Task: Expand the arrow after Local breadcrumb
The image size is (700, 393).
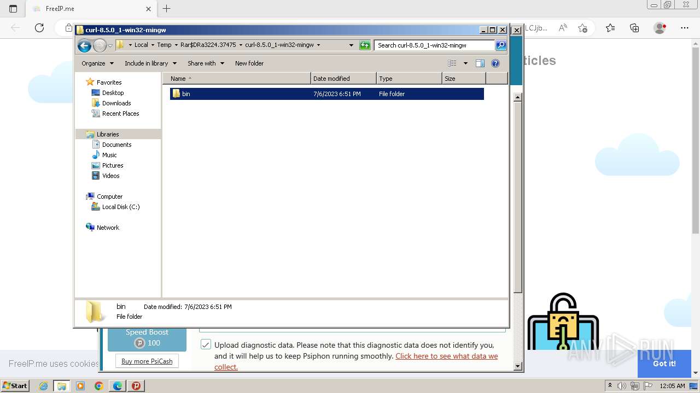Action: (153, 45)
